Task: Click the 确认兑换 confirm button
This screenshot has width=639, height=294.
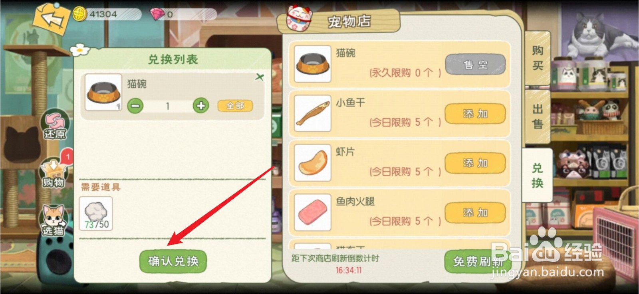Action: coord(173,261)
